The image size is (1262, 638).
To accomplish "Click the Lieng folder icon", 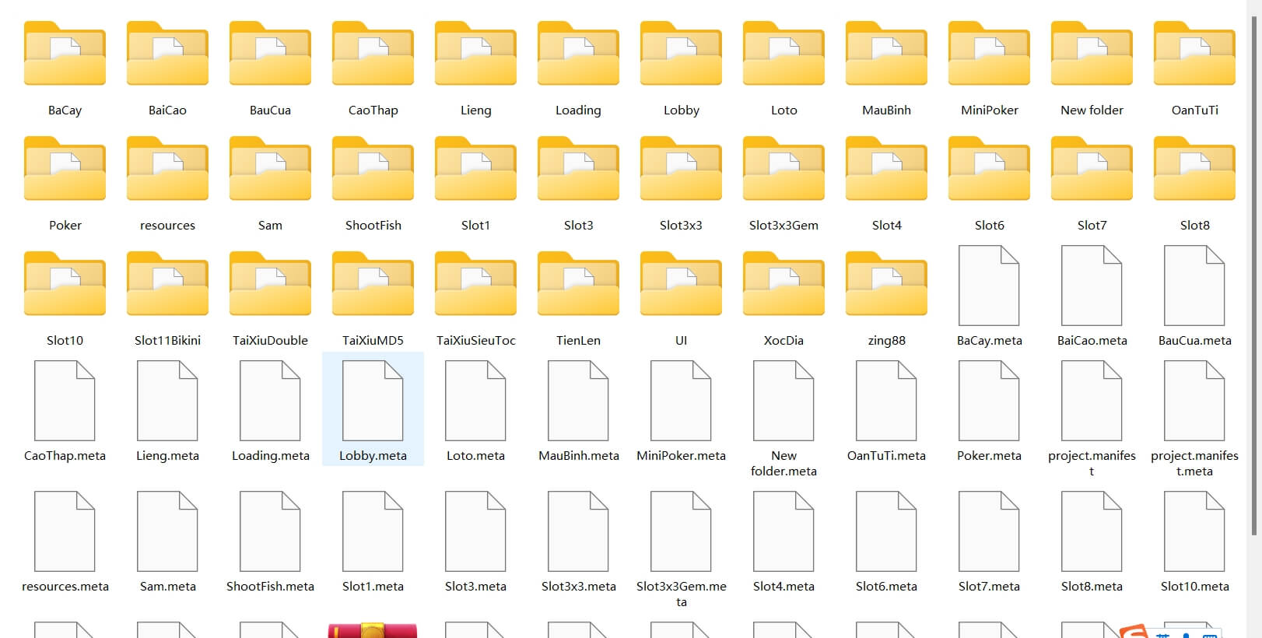I will pyautogui.click(x=475, y=54).
